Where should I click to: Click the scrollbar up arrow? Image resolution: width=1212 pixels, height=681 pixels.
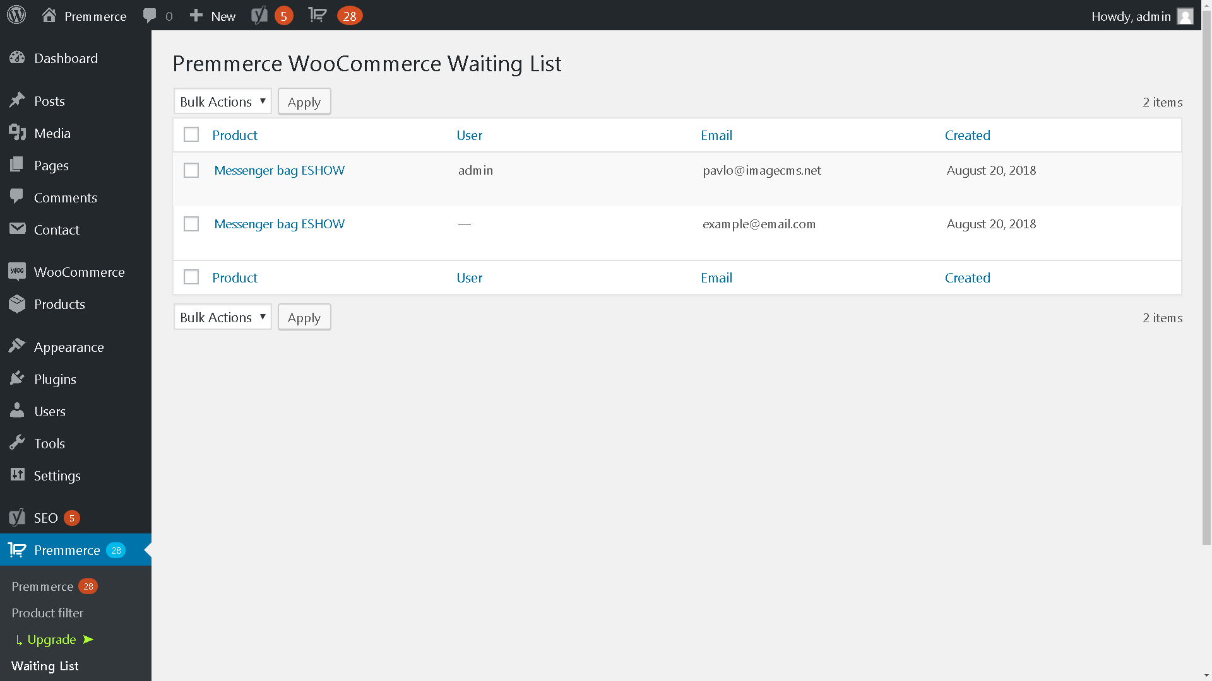(x=1206, y=4)
